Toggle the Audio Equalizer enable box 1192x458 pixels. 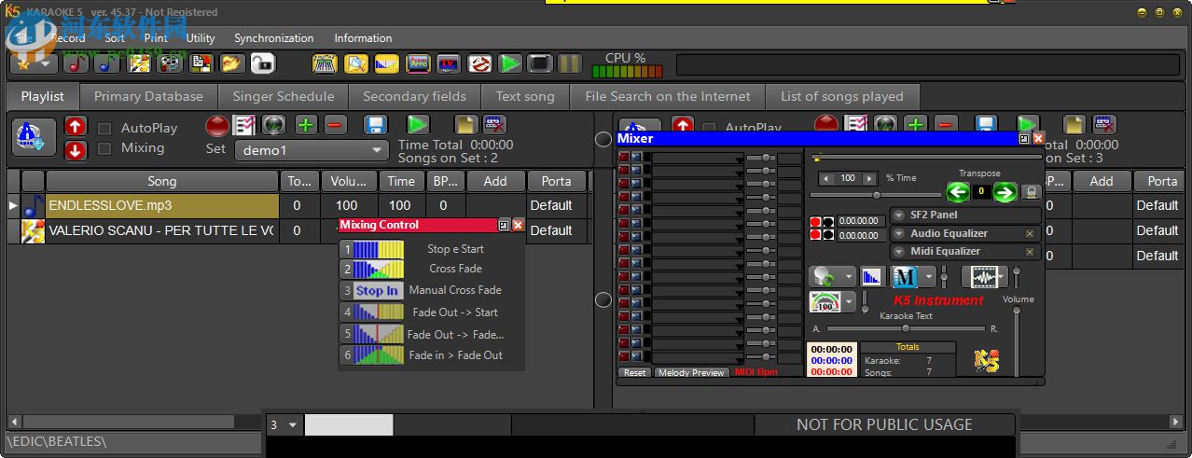[x=1030, y=233]
